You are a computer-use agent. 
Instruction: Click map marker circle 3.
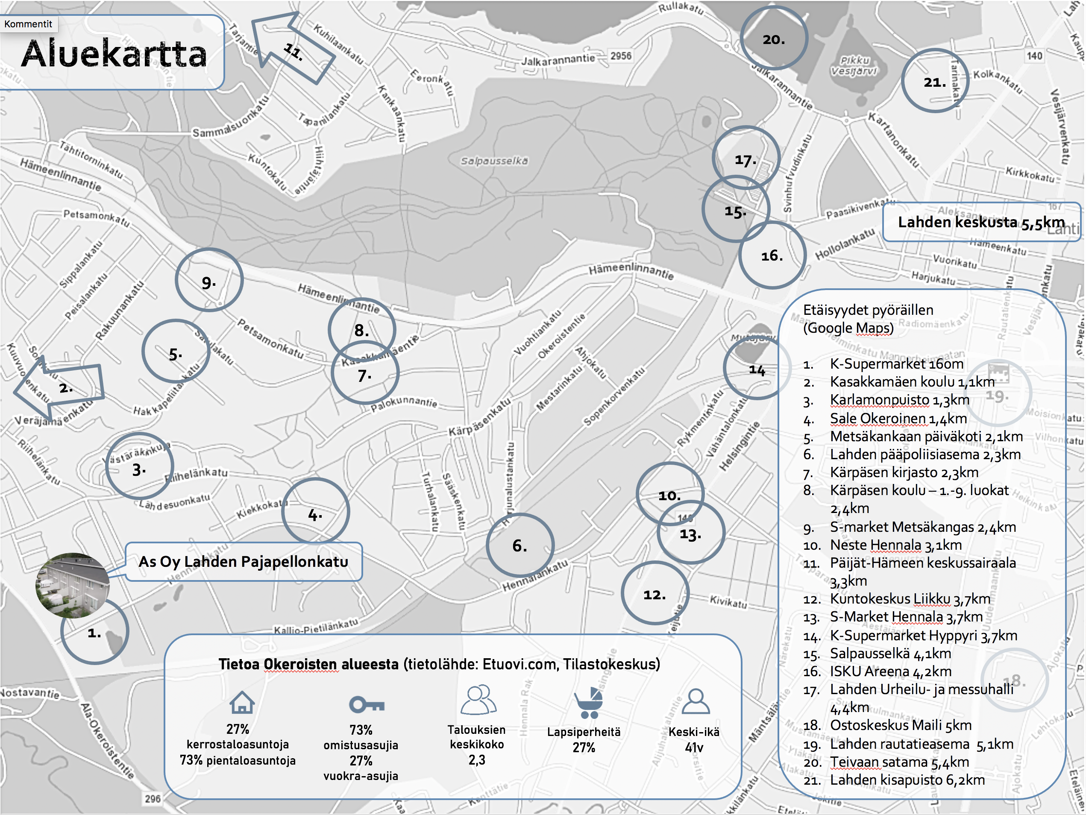pos(139,466)
